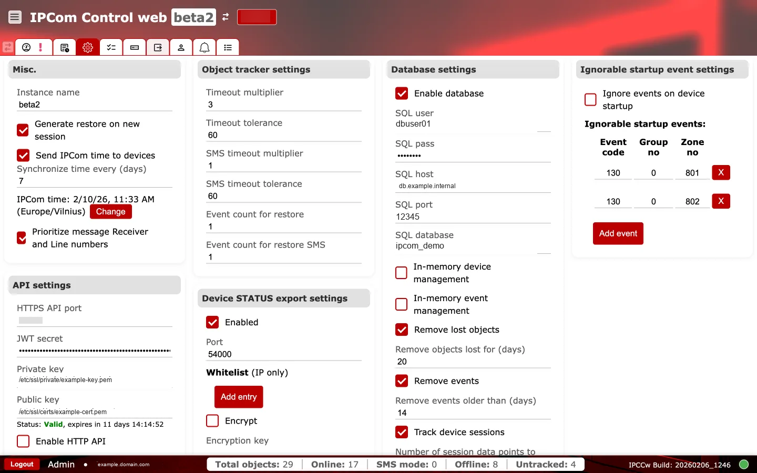Image resolution: width=757 pixels, height=473 pixels.
Task: Open the user account icon in the toolbar
Action: 181,47
